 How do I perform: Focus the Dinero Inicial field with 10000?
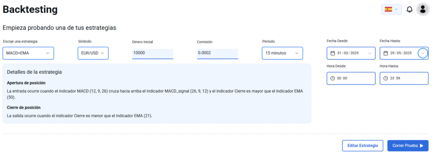coord(153,54)
